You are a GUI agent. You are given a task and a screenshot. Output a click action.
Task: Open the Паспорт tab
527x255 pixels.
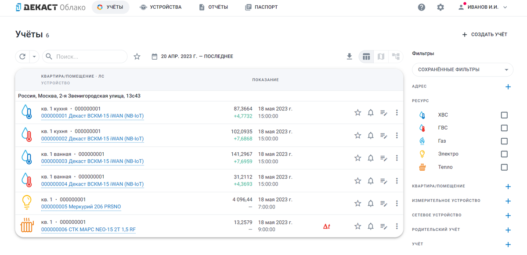261,7
